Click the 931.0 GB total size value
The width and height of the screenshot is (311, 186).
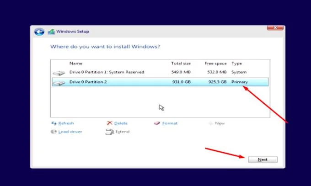click(x=182, y=82)
